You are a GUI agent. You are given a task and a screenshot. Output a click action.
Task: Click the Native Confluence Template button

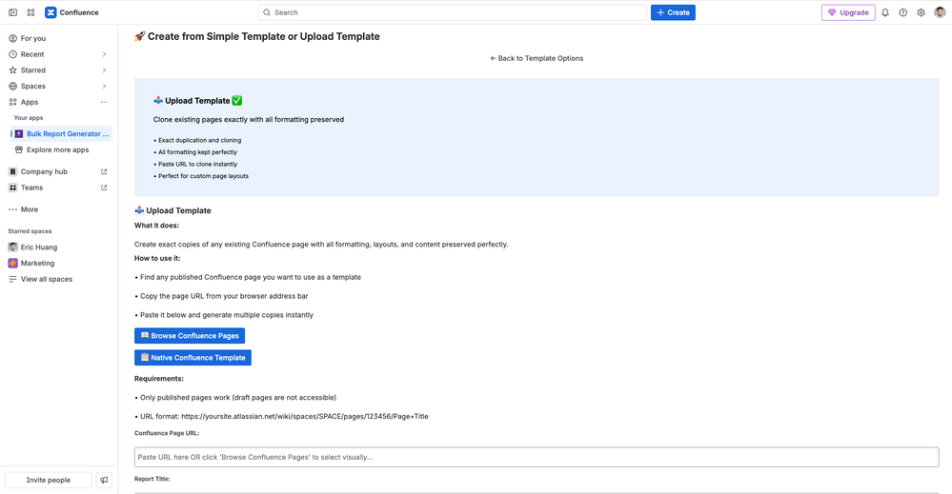click(x=192, y=358)
